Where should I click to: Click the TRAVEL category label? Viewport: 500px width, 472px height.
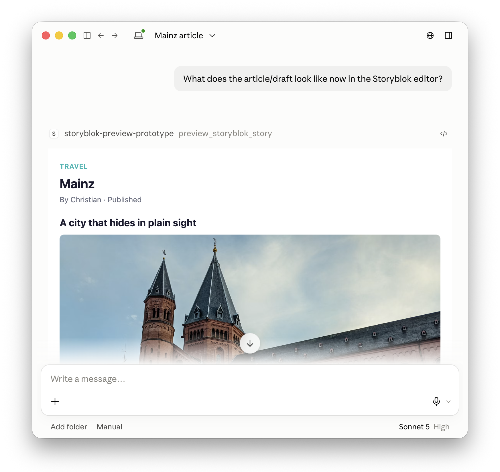74,166
